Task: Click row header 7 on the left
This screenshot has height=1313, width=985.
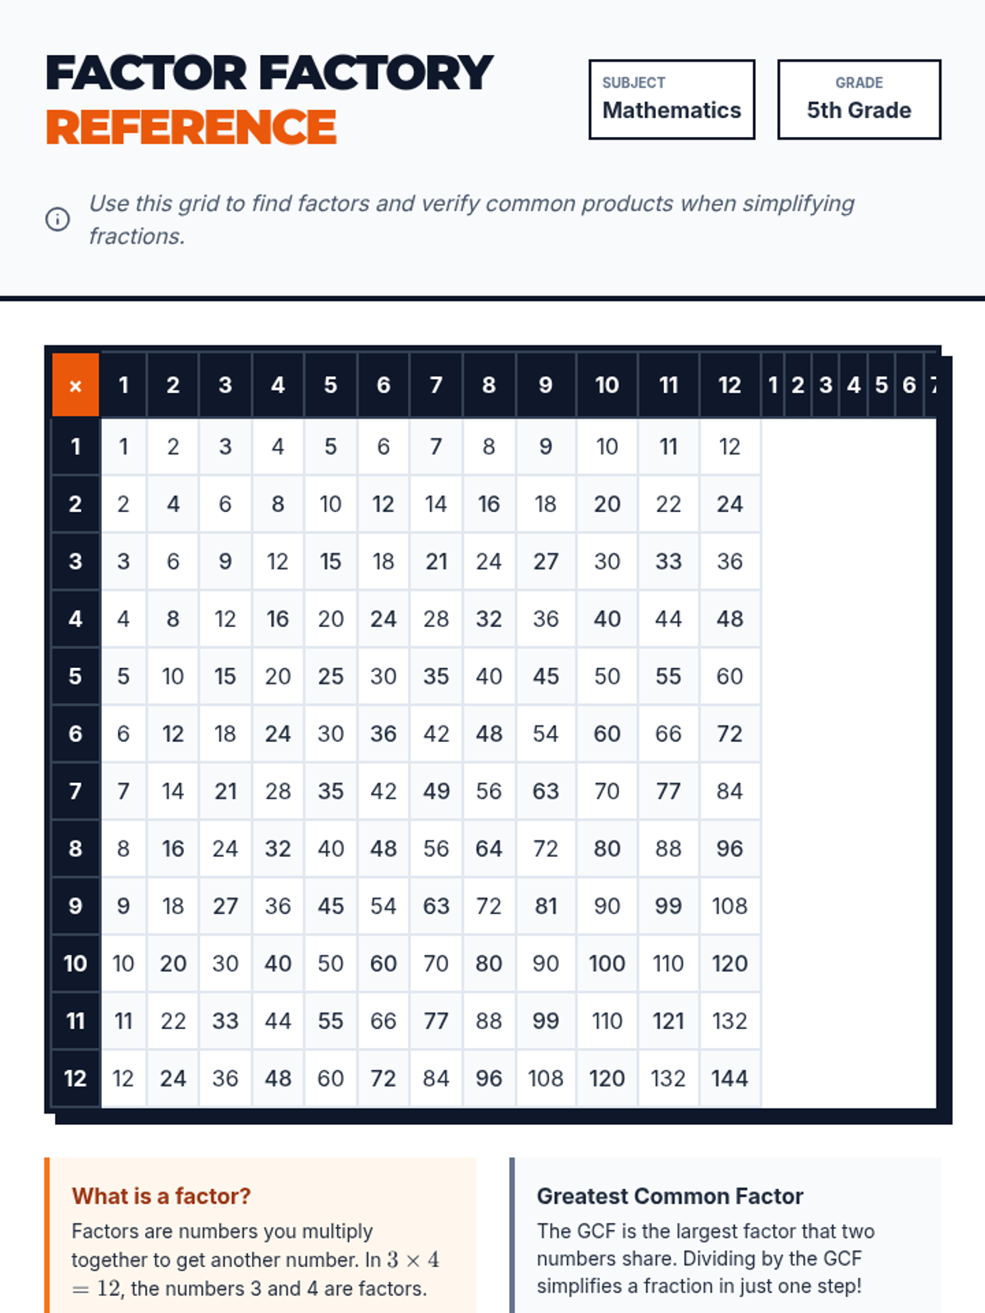Action: [x=76, y=791]
